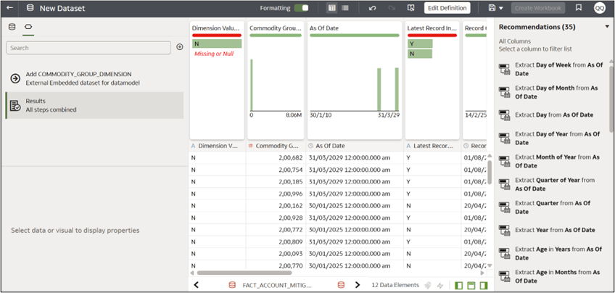615x293 pixels.
Task: Click the arrow icon of Add COMMODITY_GROUP_DIMENSION step
Action: click(x=15, y=78)
